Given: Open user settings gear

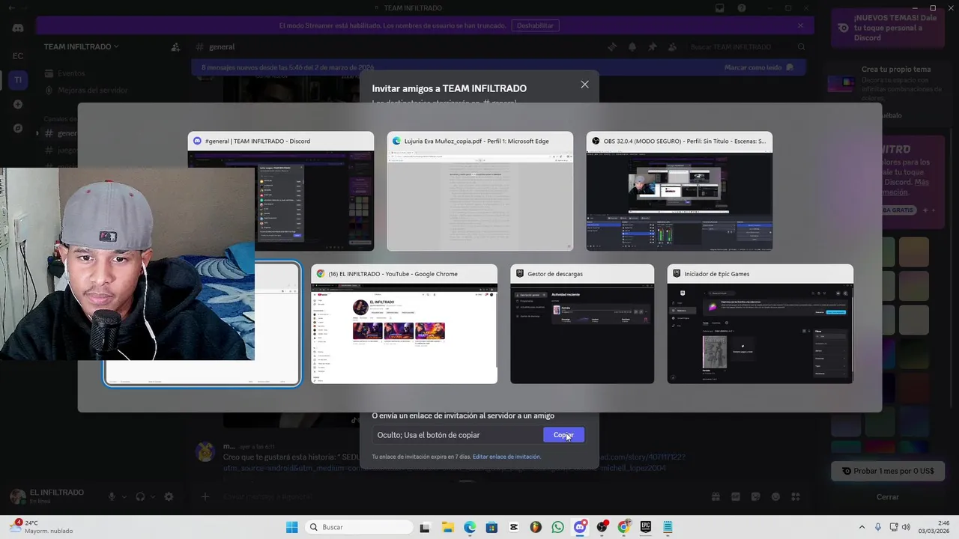Looking at the screenshot, I should [169, 496].
